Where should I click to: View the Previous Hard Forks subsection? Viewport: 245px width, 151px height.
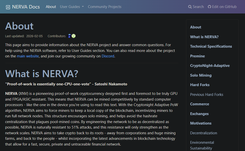(207, 94)
